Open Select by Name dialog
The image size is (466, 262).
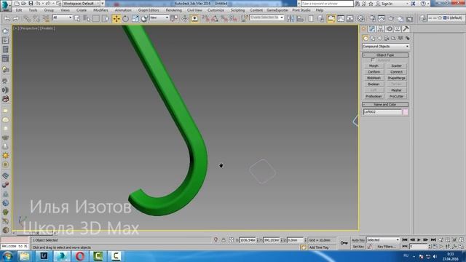[87, 18]
